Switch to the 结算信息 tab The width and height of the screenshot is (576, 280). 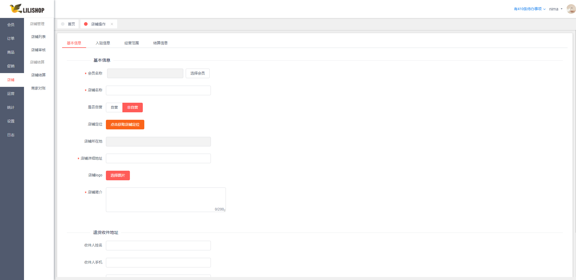coord(160,43)
